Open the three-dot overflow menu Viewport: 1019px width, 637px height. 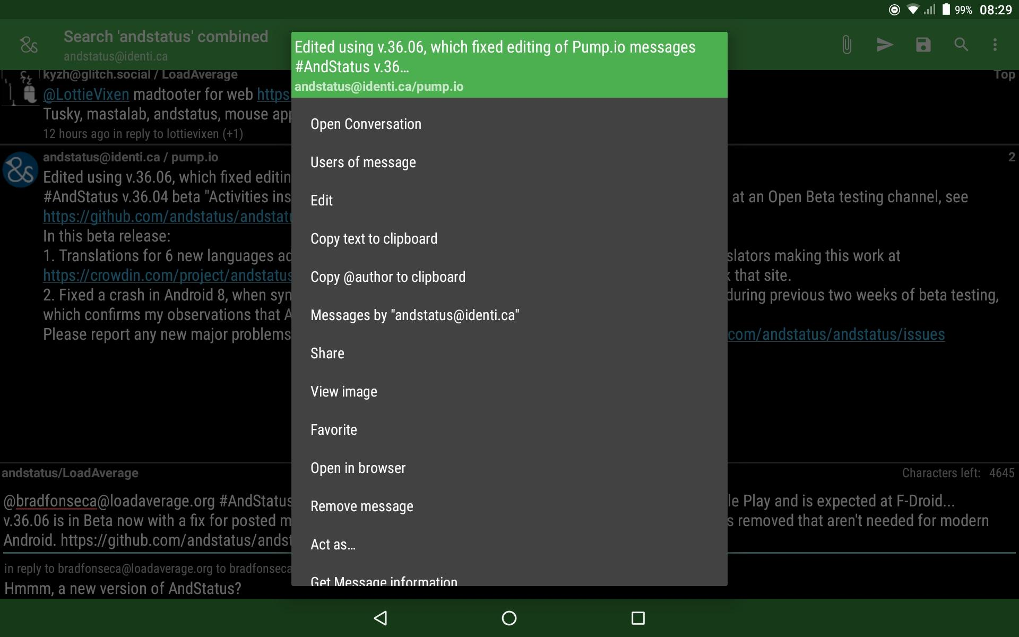(995, 45)
